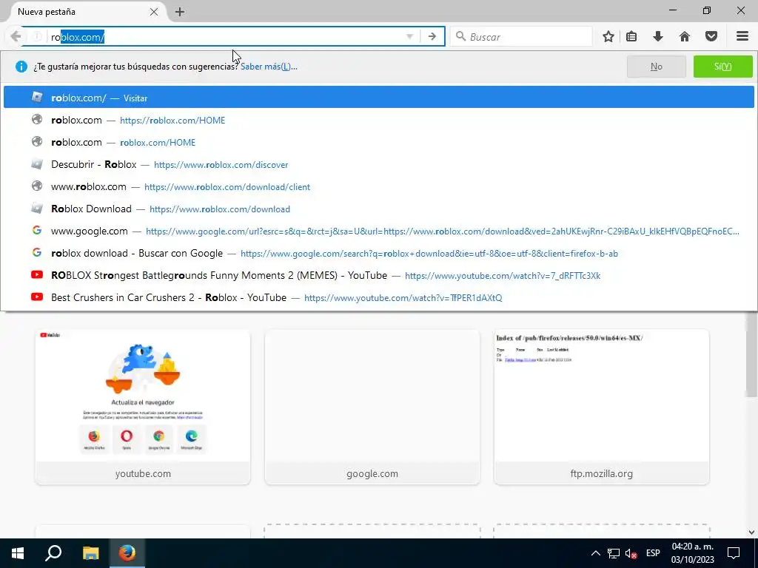Focus the Buscar search field
Viewport: 758px width, 568px height.
[x=521, y=37]
